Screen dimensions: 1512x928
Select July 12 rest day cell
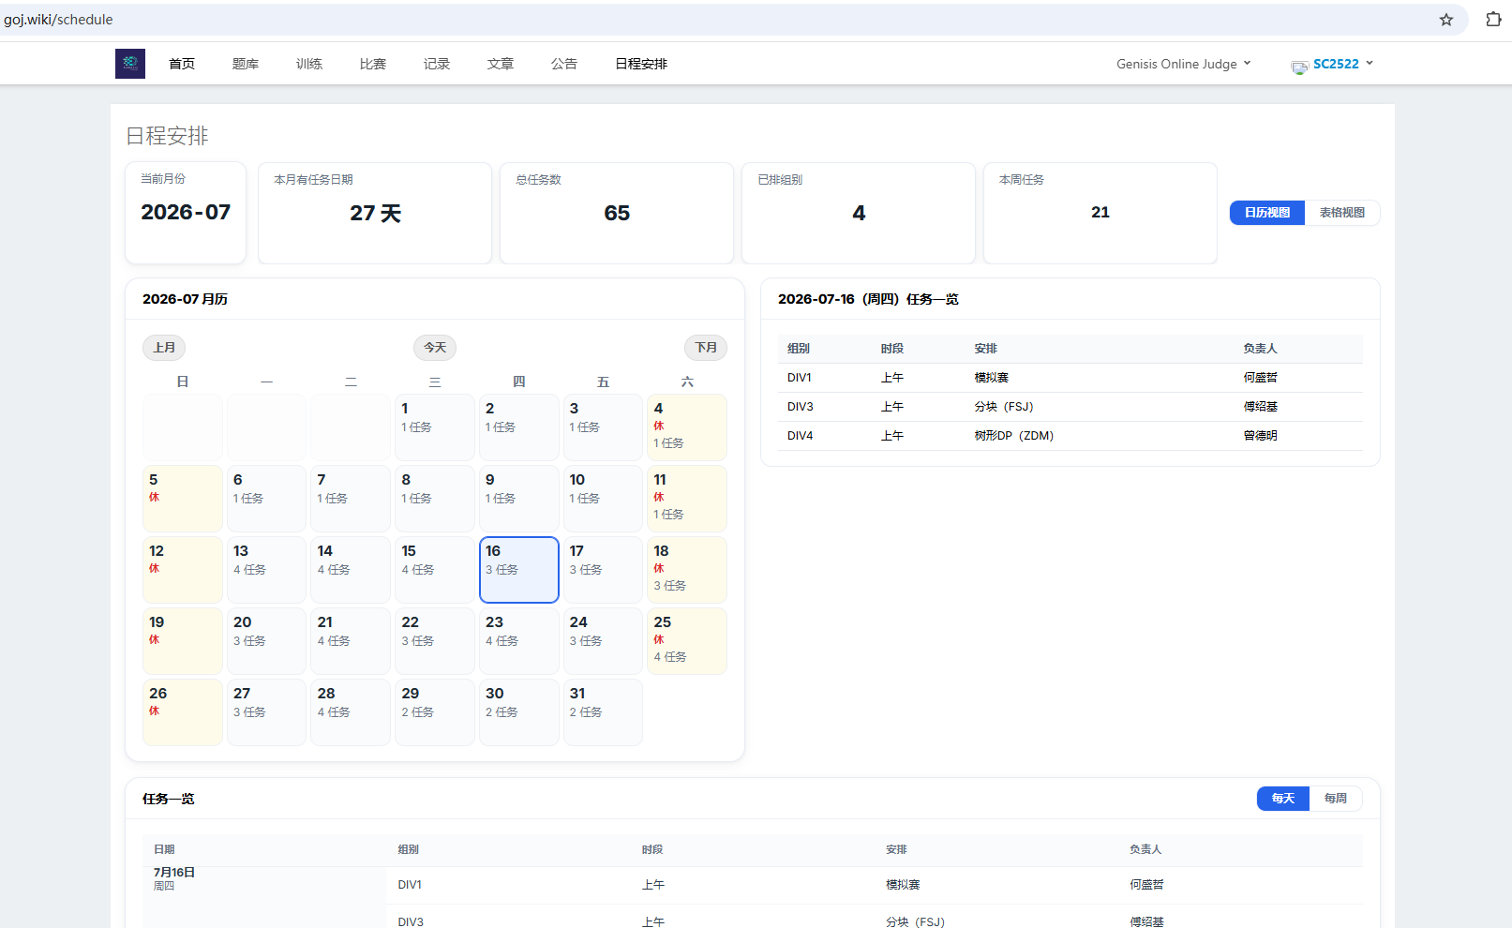click(x=183, y=570)
